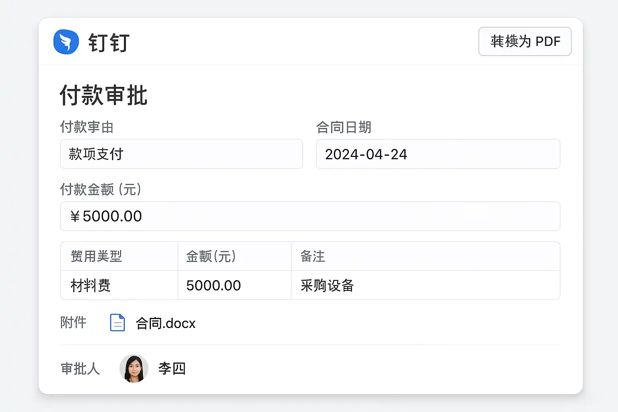The height and width of the screenshot is (412, 618).
Task: Click the 钉钉 app title text
Action: pyautogui.click(x=109, y=43)
